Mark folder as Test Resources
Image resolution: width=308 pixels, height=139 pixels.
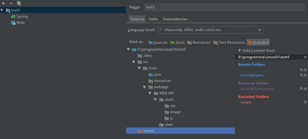[229, 42]
